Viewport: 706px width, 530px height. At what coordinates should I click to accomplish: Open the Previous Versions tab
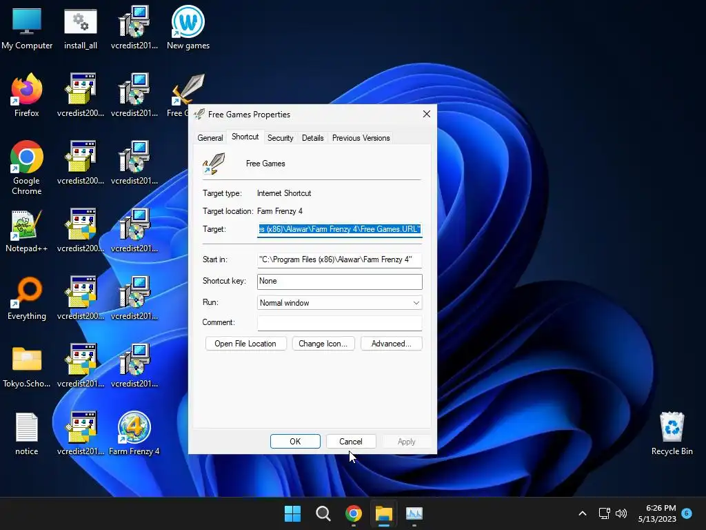click(361, 138)
